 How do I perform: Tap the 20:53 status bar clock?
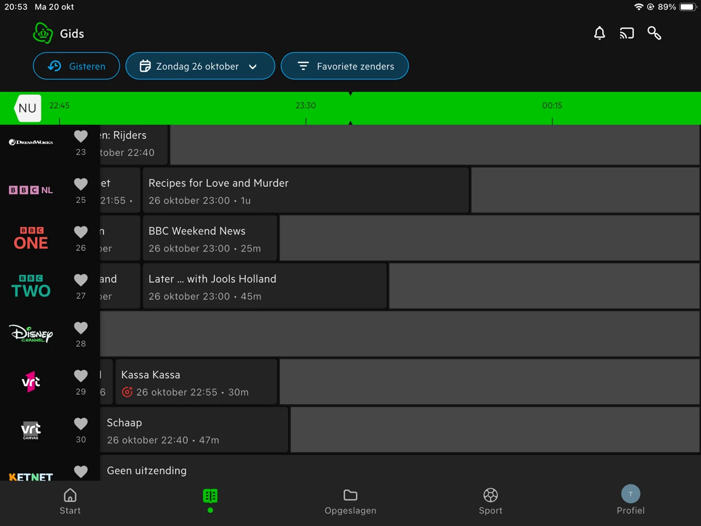16,7
